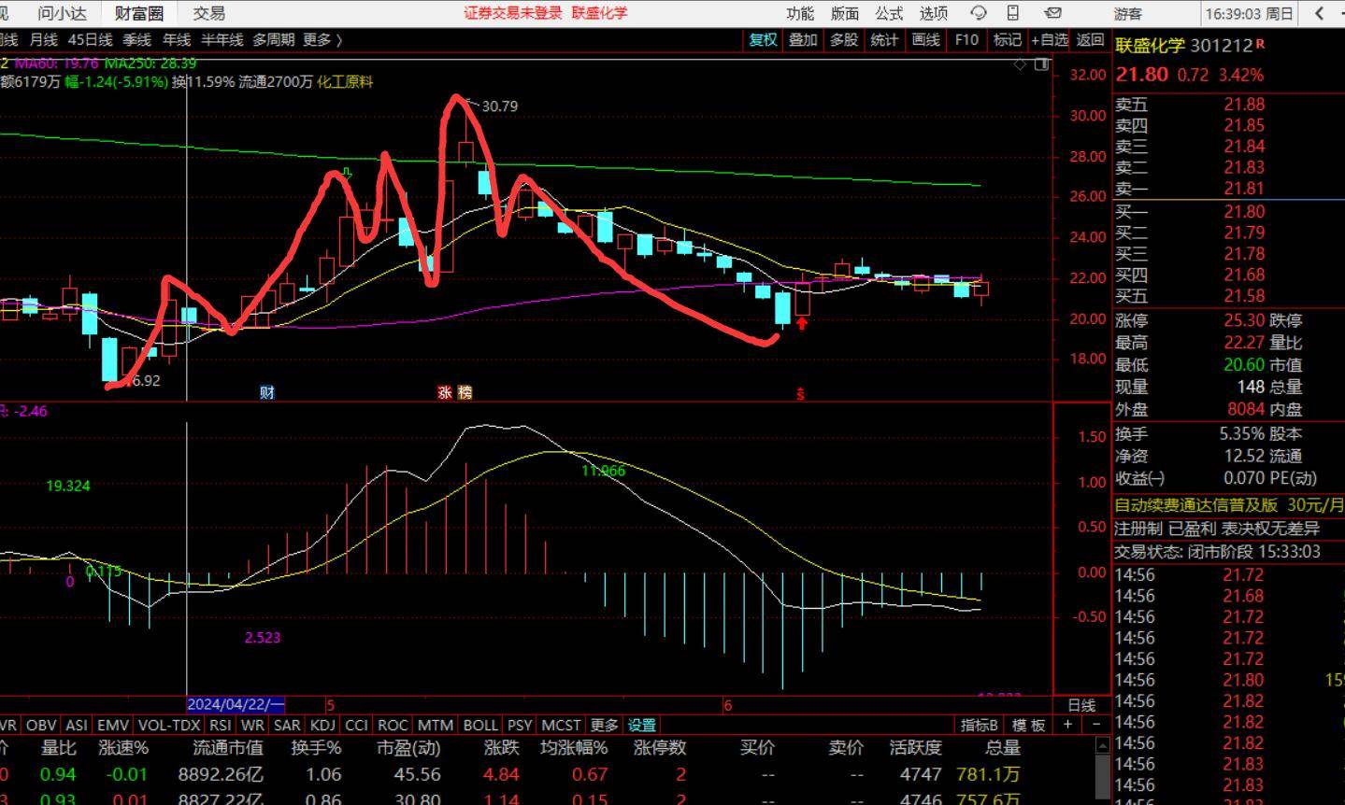
Task: Open the 版面 menu
Action: click(x=844, y=13)
